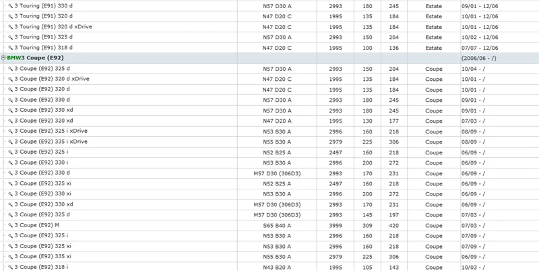
Task: Click Coupe body type in the M row
Action: point(434,226)
